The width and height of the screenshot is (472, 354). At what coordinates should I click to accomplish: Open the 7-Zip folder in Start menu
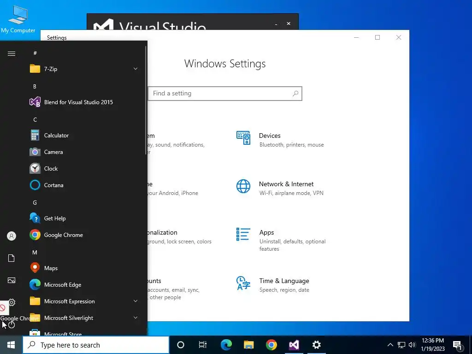84,69
